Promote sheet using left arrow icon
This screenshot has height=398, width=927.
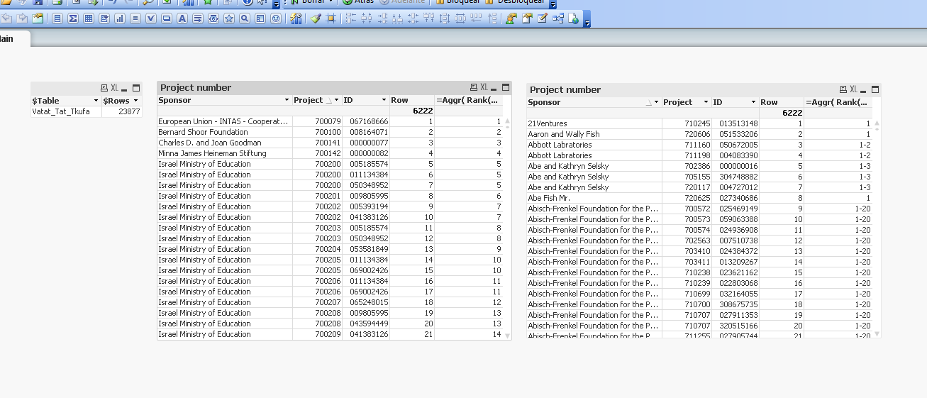point(8,18)
